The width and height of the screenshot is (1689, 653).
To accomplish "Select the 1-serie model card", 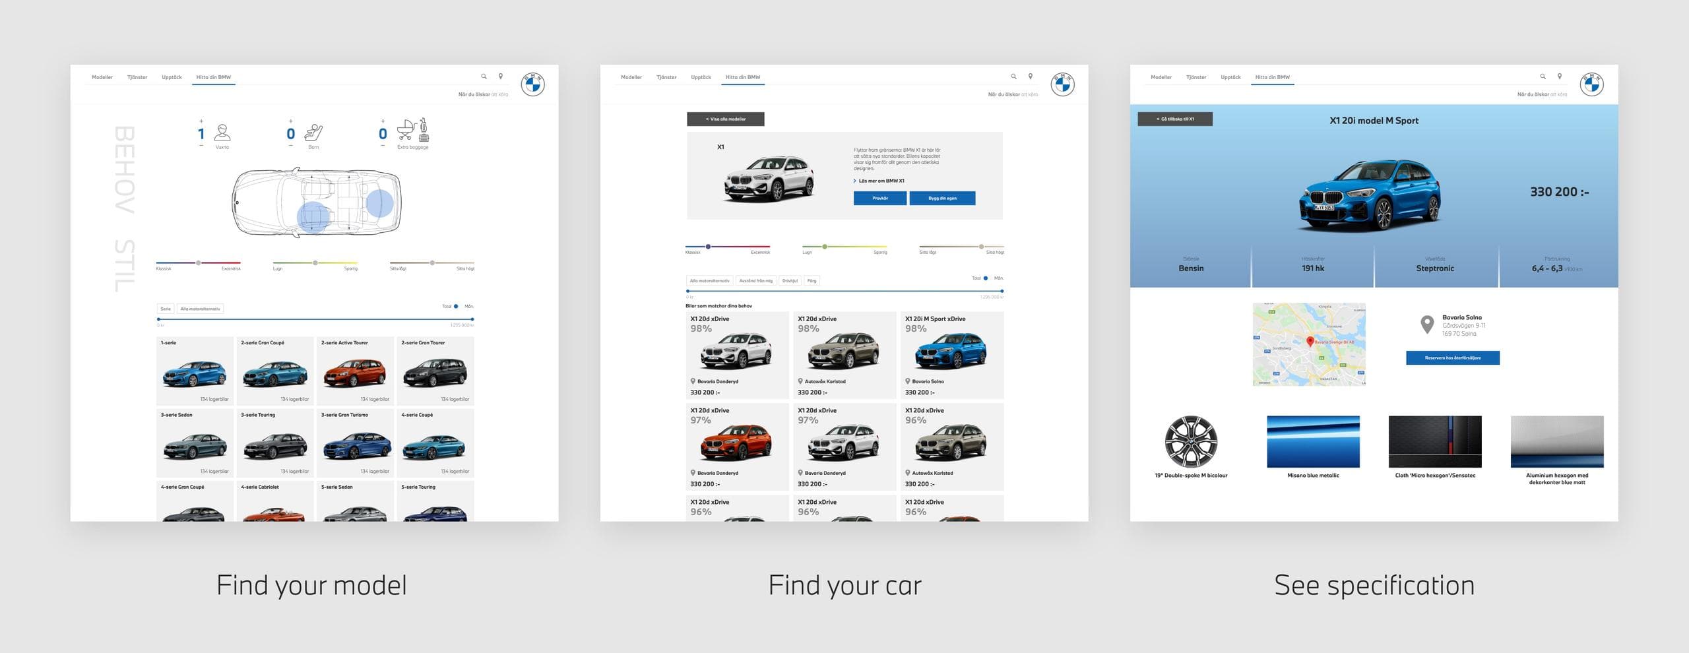I will [x=195, y=371].
